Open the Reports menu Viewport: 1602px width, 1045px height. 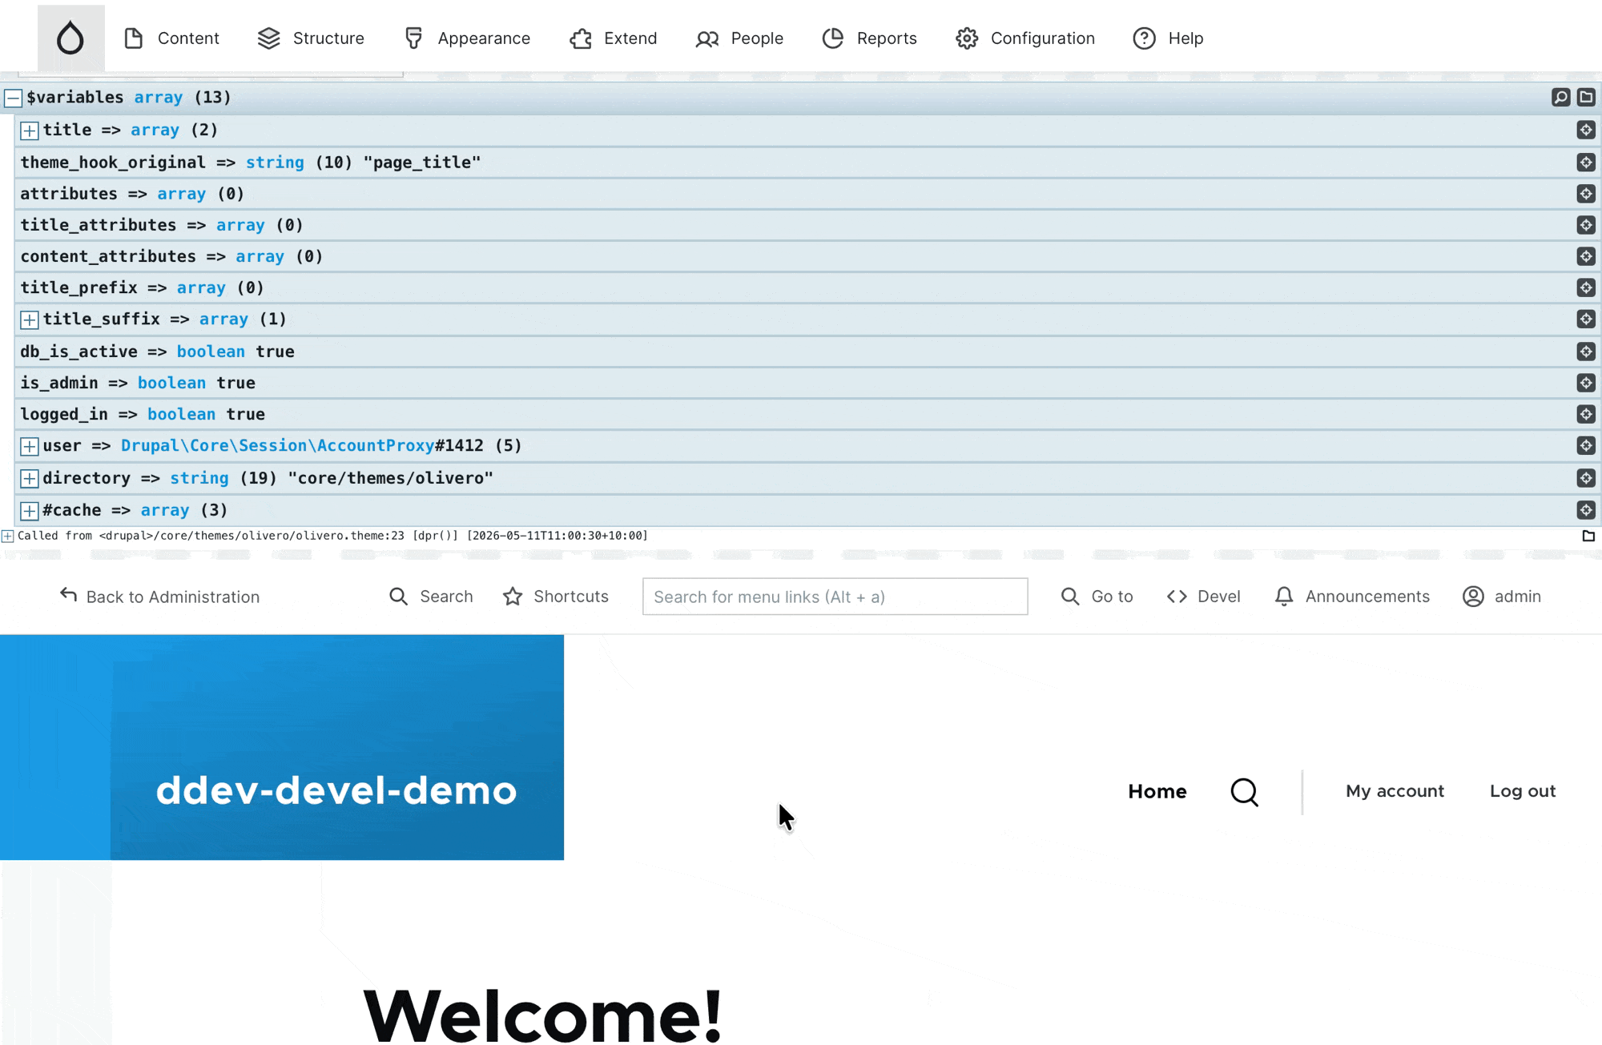coord(869,38)
